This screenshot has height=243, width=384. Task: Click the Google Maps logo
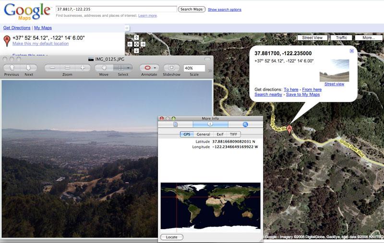27,12
